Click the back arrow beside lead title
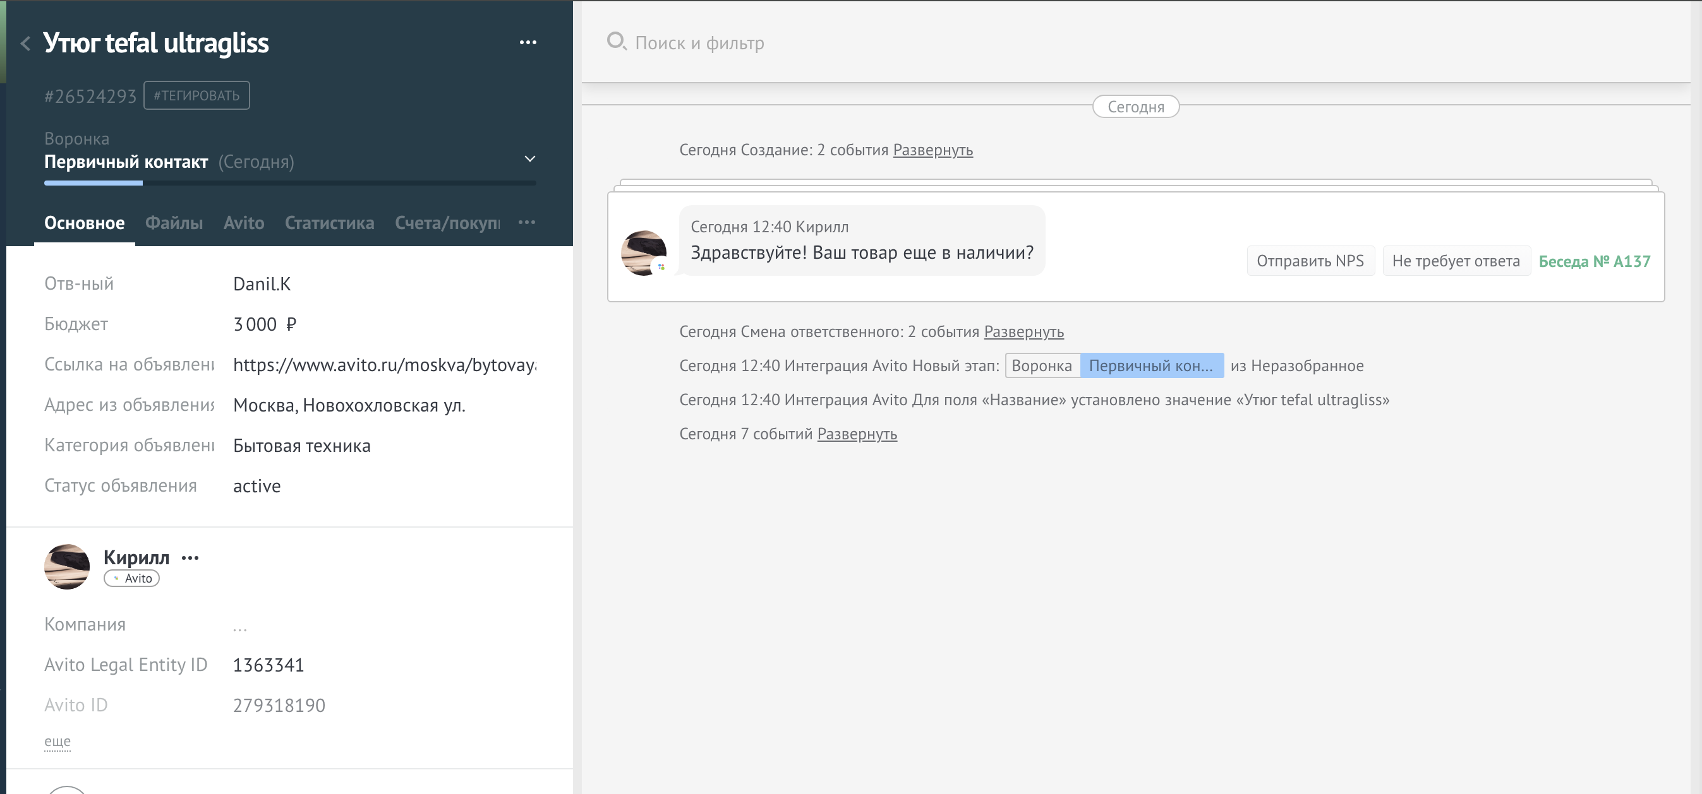This screenshot has height=794, width=1702. tap(26, 44)
